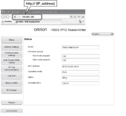Click the Home toolbar icon
Viewport: 126px width, 116px height.
click(80, 21)
